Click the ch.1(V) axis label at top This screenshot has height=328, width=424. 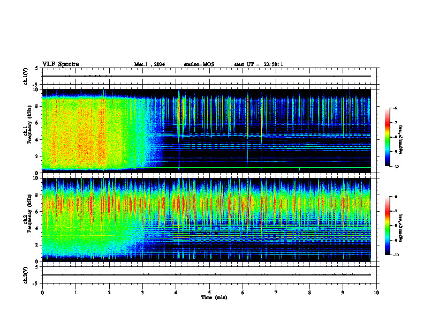(25, 76)
